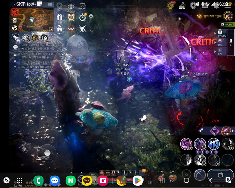The width and height of the screenshot is (235, 188).
Task: Open the blue Messages app in taskbar
Action: click(55, 181)
